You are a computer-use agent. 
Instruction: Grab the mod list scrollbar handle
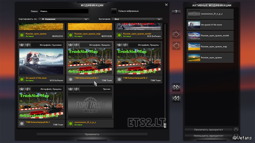pos(165,125)
